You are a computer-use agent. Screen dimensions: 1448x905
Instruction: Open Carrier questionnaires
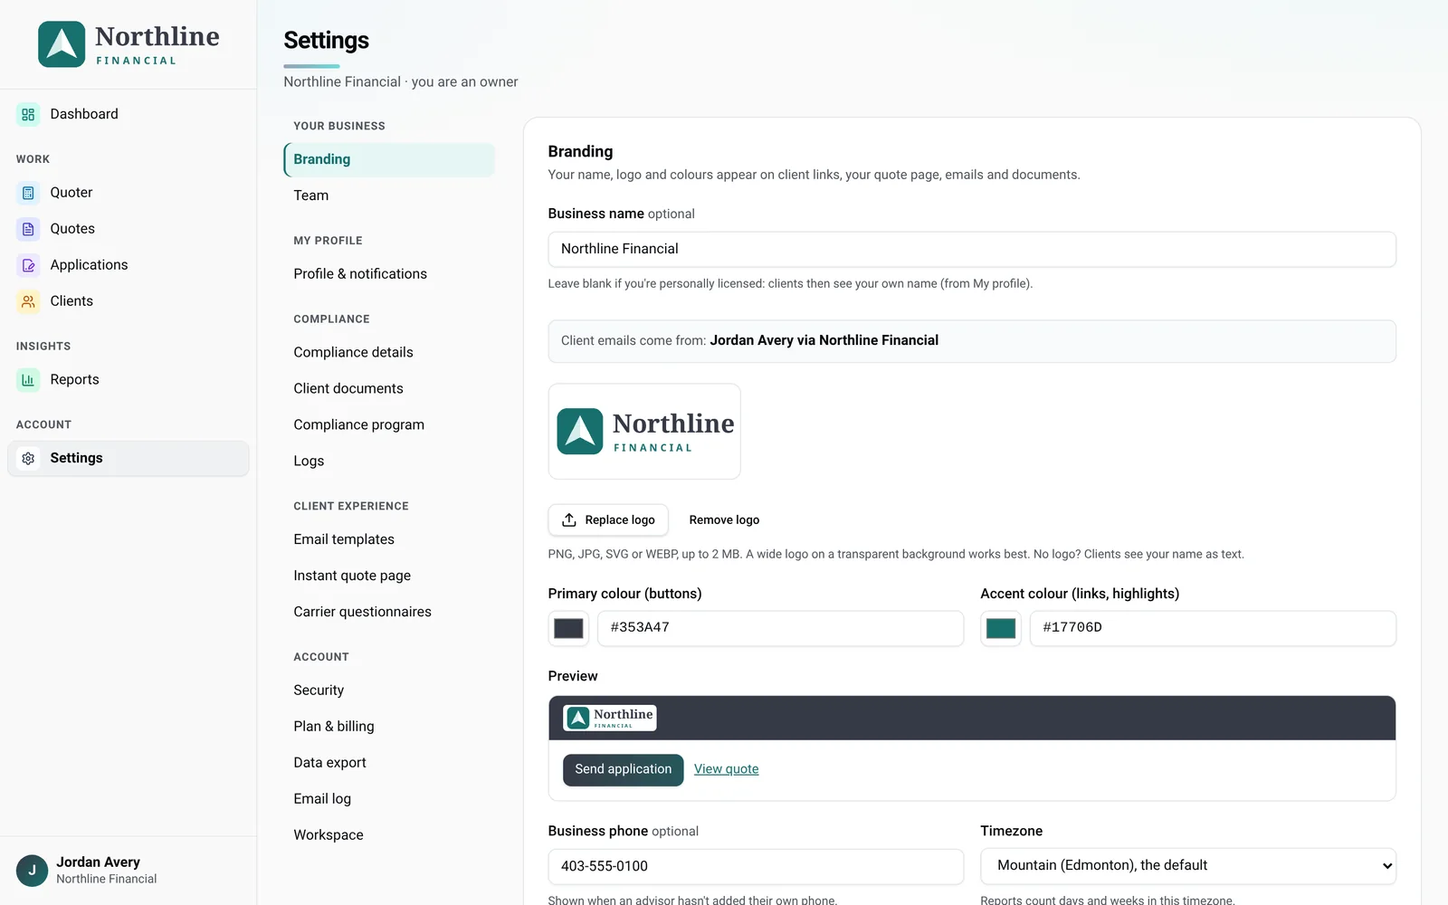(x=389, y=612)
